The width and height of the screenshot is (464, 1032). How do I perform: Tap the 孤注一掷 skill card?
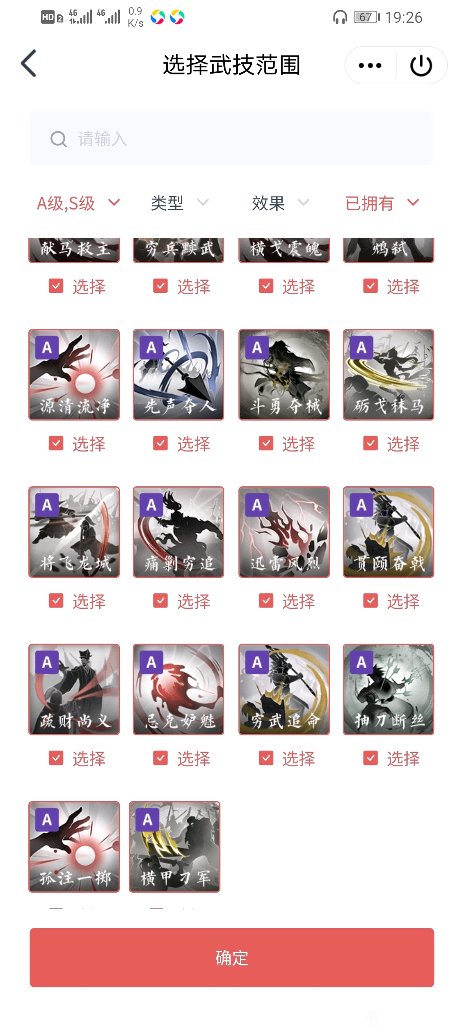74,847
